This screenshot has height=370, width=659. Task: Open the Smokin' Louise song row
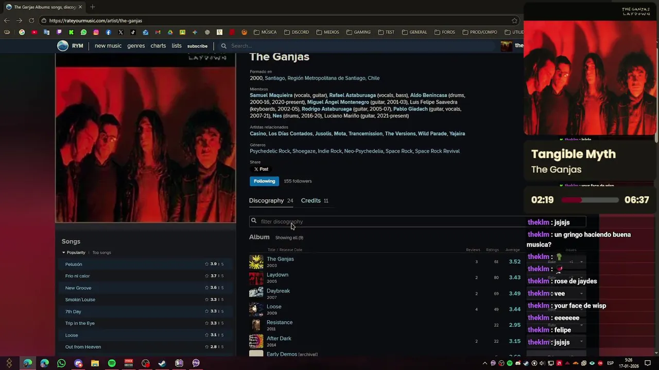click(x=145, y=300)
